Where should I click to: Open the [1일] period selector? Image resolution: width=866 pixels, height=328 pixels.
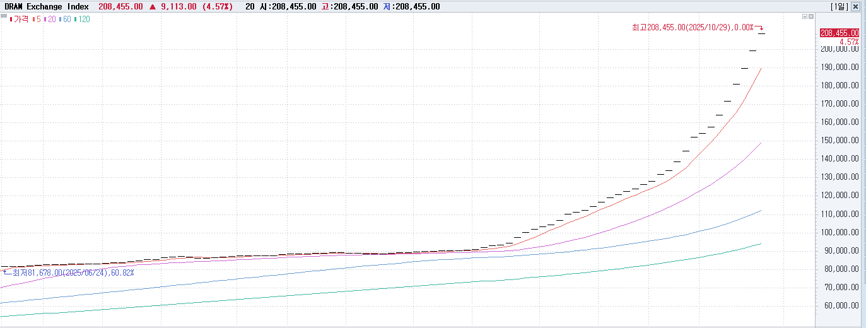[840, 6]
